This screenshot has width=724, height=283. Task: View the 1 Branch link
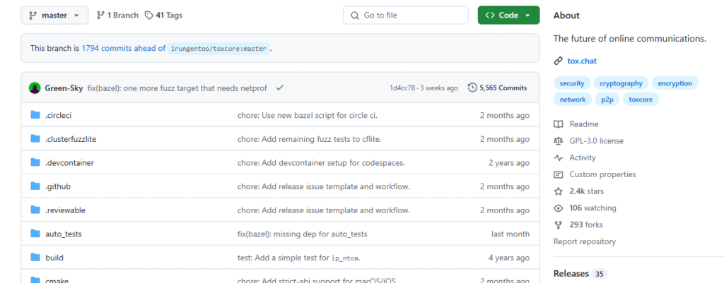(x=117, y=16)
